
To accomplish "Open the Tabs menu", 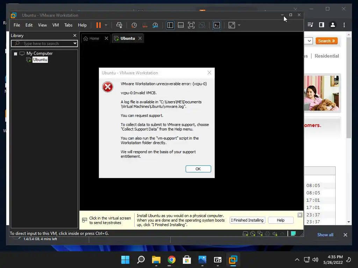I will coord(68,25).
